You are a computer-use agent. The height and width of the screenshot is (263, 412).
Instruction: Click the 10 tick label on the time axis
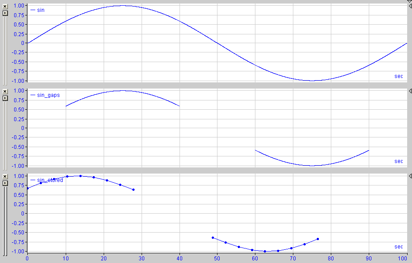(x=66, y=259)
